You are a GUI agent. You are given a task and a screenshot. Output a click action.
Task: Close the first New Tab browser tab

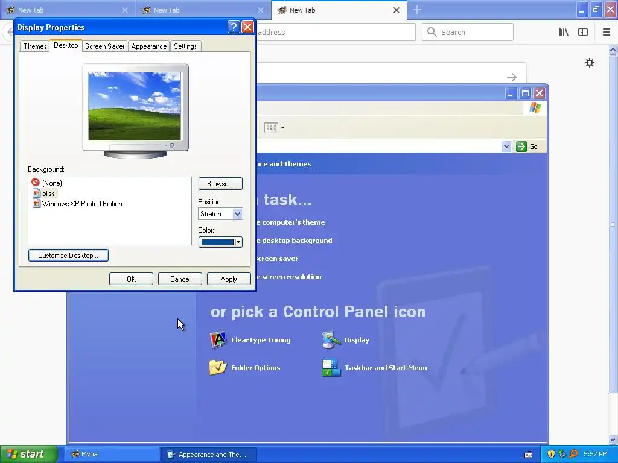[x=125, y=10]
